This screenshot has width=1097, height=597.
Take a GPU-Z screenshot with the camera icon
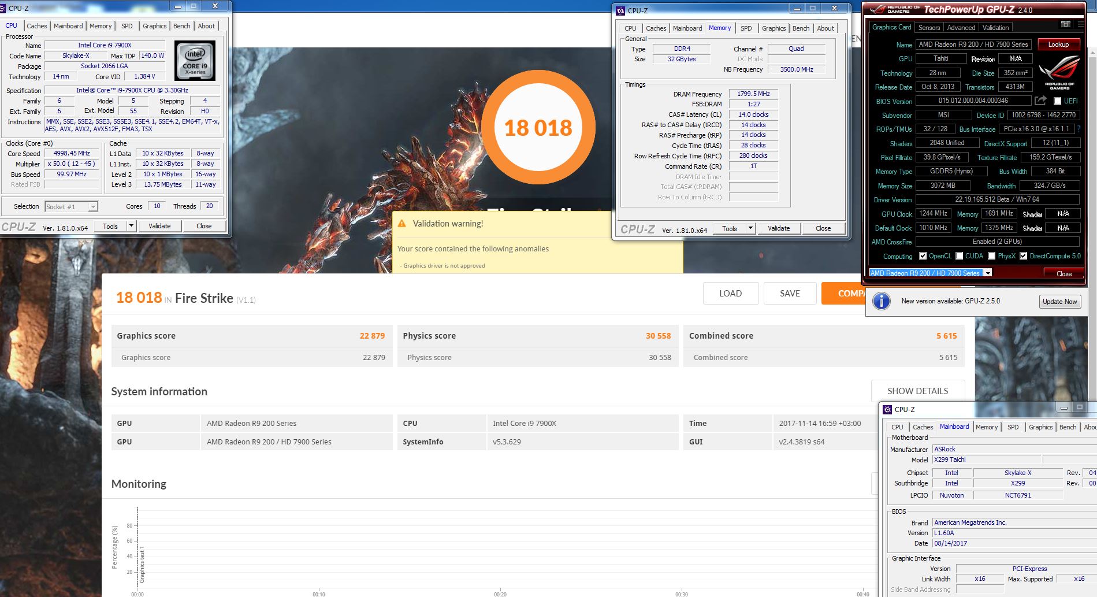(1066, 24)
